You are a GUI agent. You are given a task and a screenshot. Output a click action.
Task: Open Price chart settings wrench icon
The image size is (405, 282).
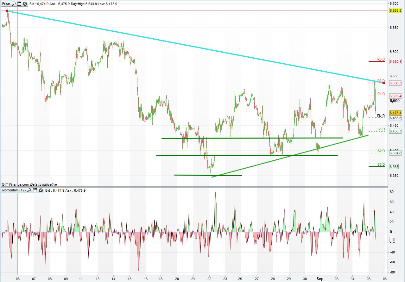tap(14, 4)
